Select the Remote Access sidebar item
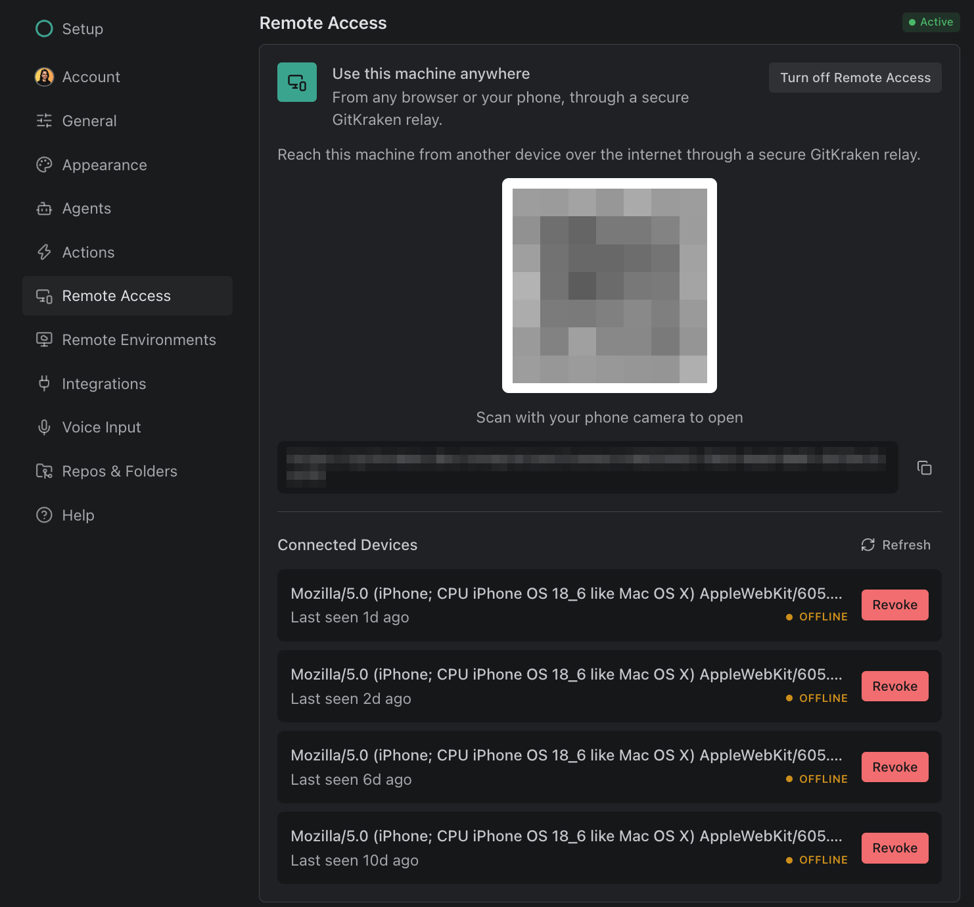Viewport: 974px width, 907px height. point(128,296)
